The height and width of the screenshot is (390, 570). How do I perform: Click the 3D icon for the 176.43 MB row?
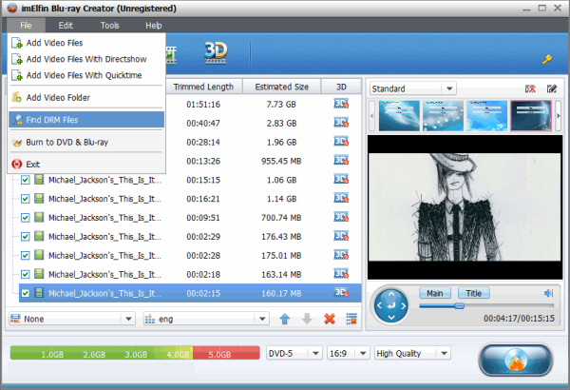pos(341,236)
